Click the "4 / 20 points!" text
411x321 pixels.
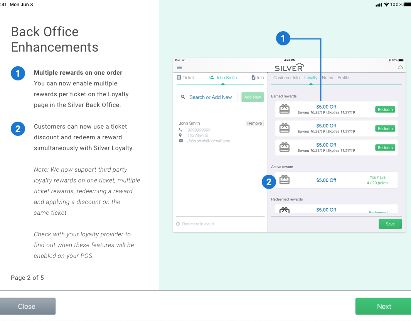coord(378,183)
